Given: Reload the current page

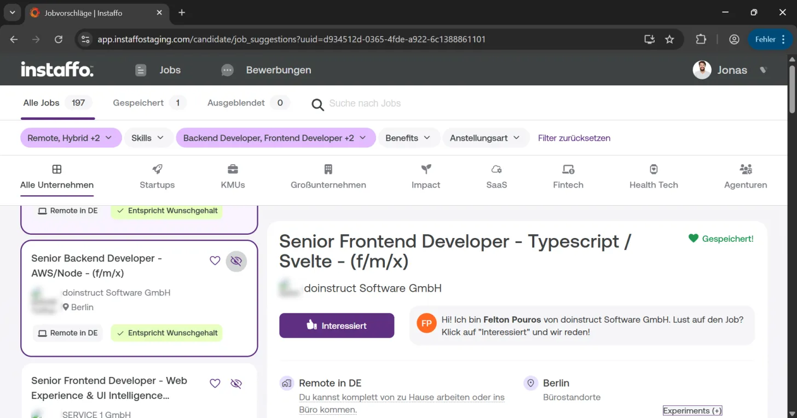Looking at the screenshot, I should coord(59,39).
